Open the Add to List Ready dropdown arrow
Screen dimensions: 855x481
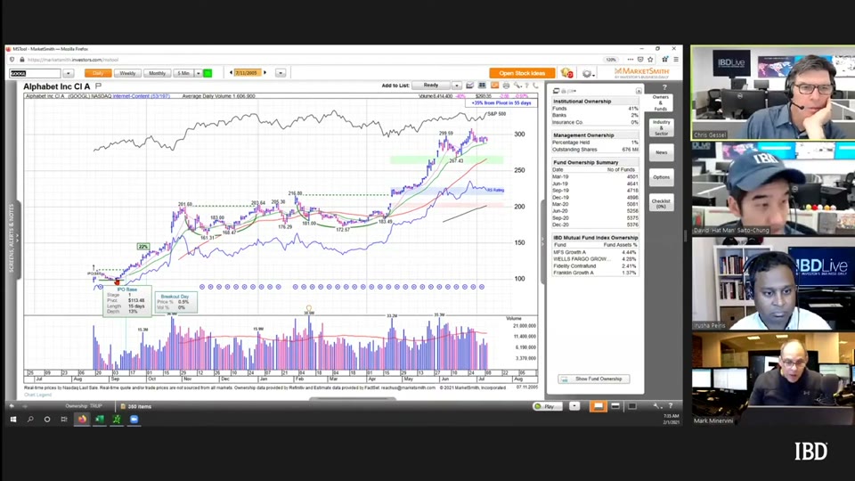click(x=456, y=86)
